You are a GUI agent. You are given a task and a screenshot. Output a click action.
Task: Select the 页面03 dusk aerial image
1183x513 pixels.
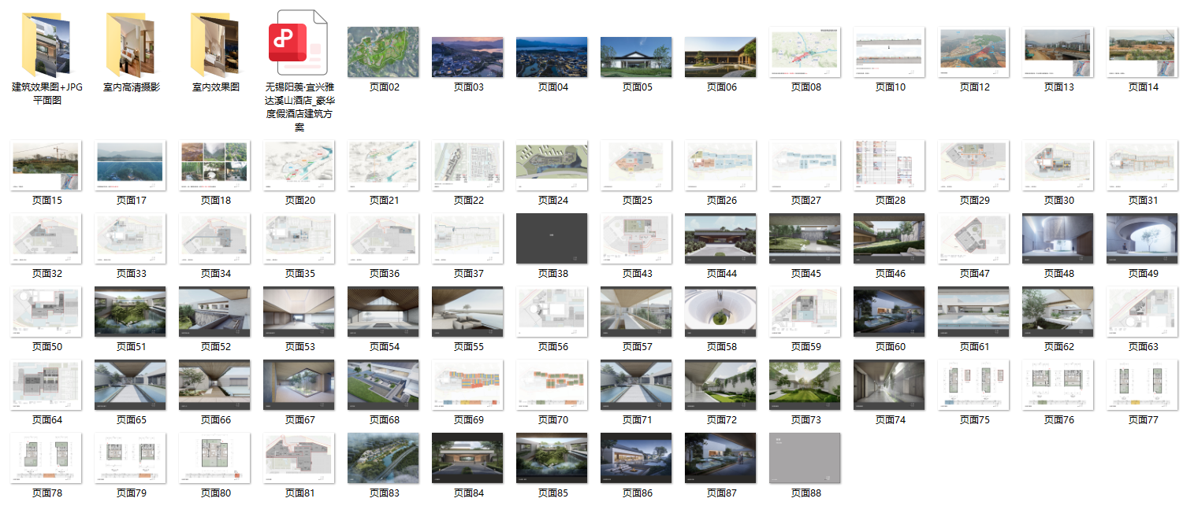click(467, 57)
